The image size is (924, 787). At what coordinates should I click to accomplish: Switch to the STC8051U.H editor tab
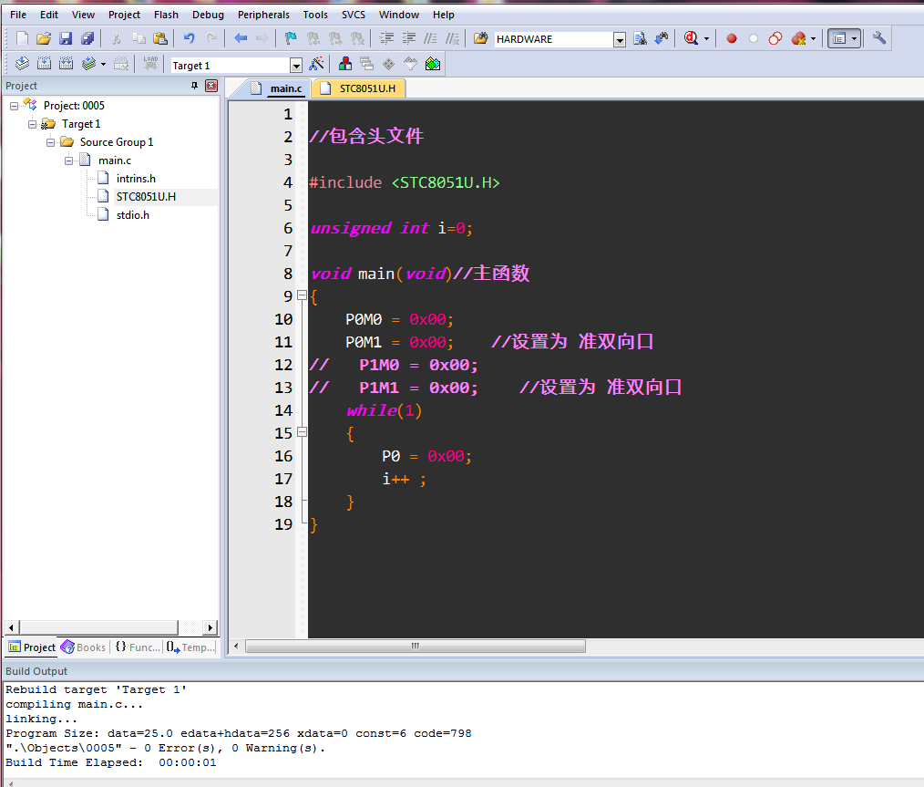(360, 88)
